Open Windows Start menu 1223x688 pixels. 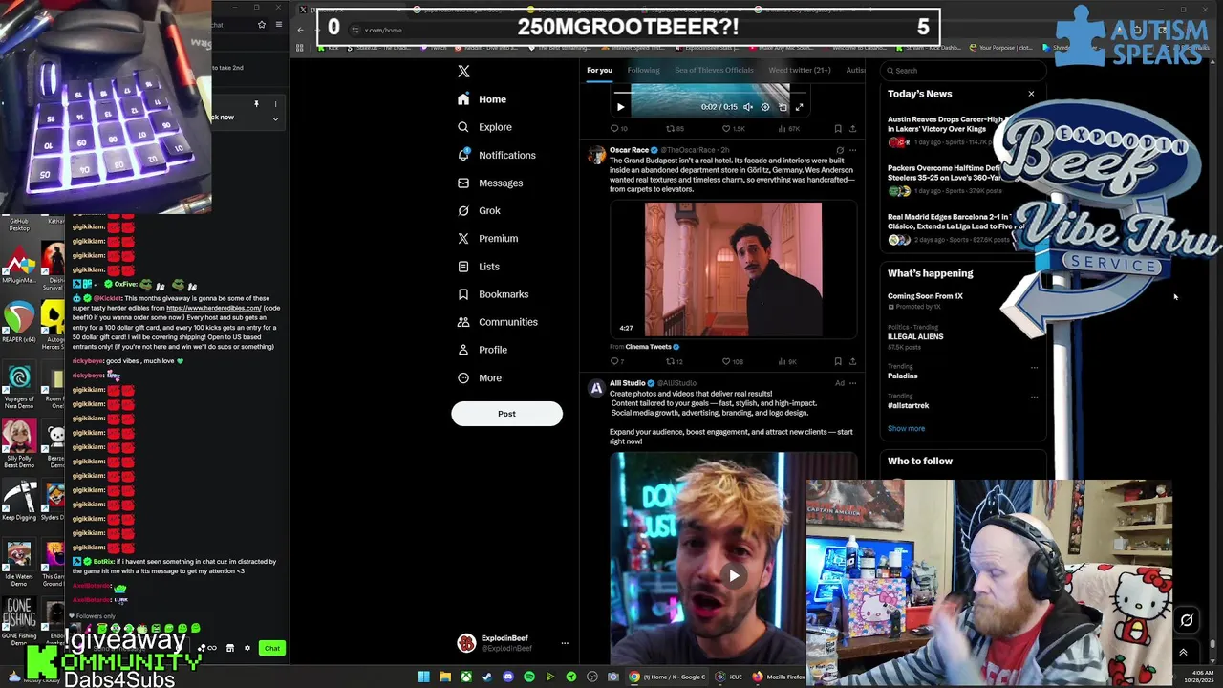coord(423,677)
